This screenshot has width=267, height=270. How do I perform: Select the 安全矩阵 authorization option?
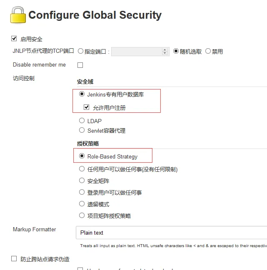coord(82,181)
